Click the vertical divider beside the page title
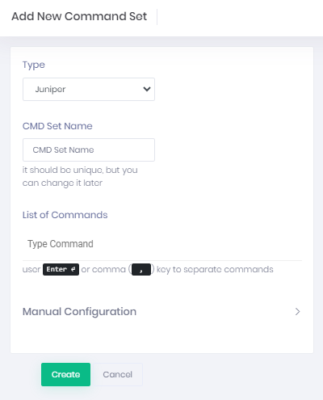Screen dimensions: 323x400 pos(157,17)
